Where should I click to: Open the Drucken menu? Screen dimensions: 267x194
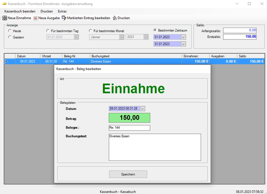(47, 11)
